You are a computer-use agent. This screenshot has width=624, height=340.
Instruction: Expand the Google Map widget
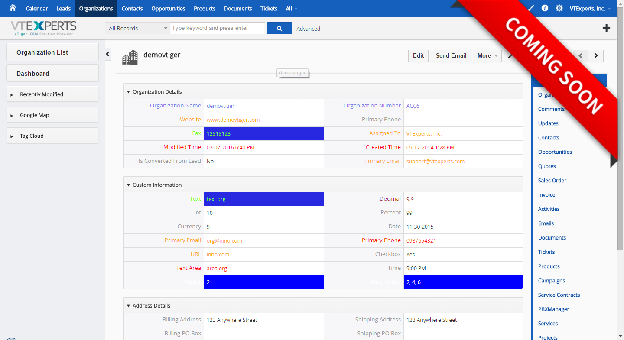point(52,115)
